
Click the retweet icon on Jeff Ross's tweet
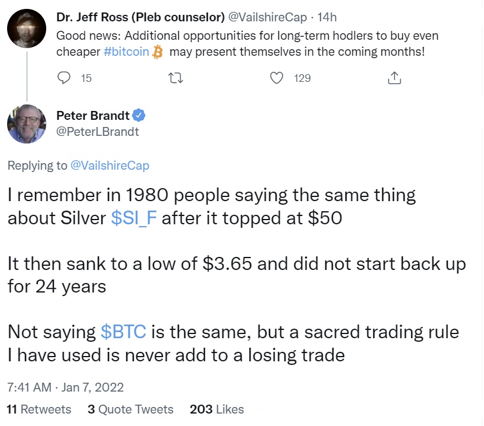pos(175,78)
